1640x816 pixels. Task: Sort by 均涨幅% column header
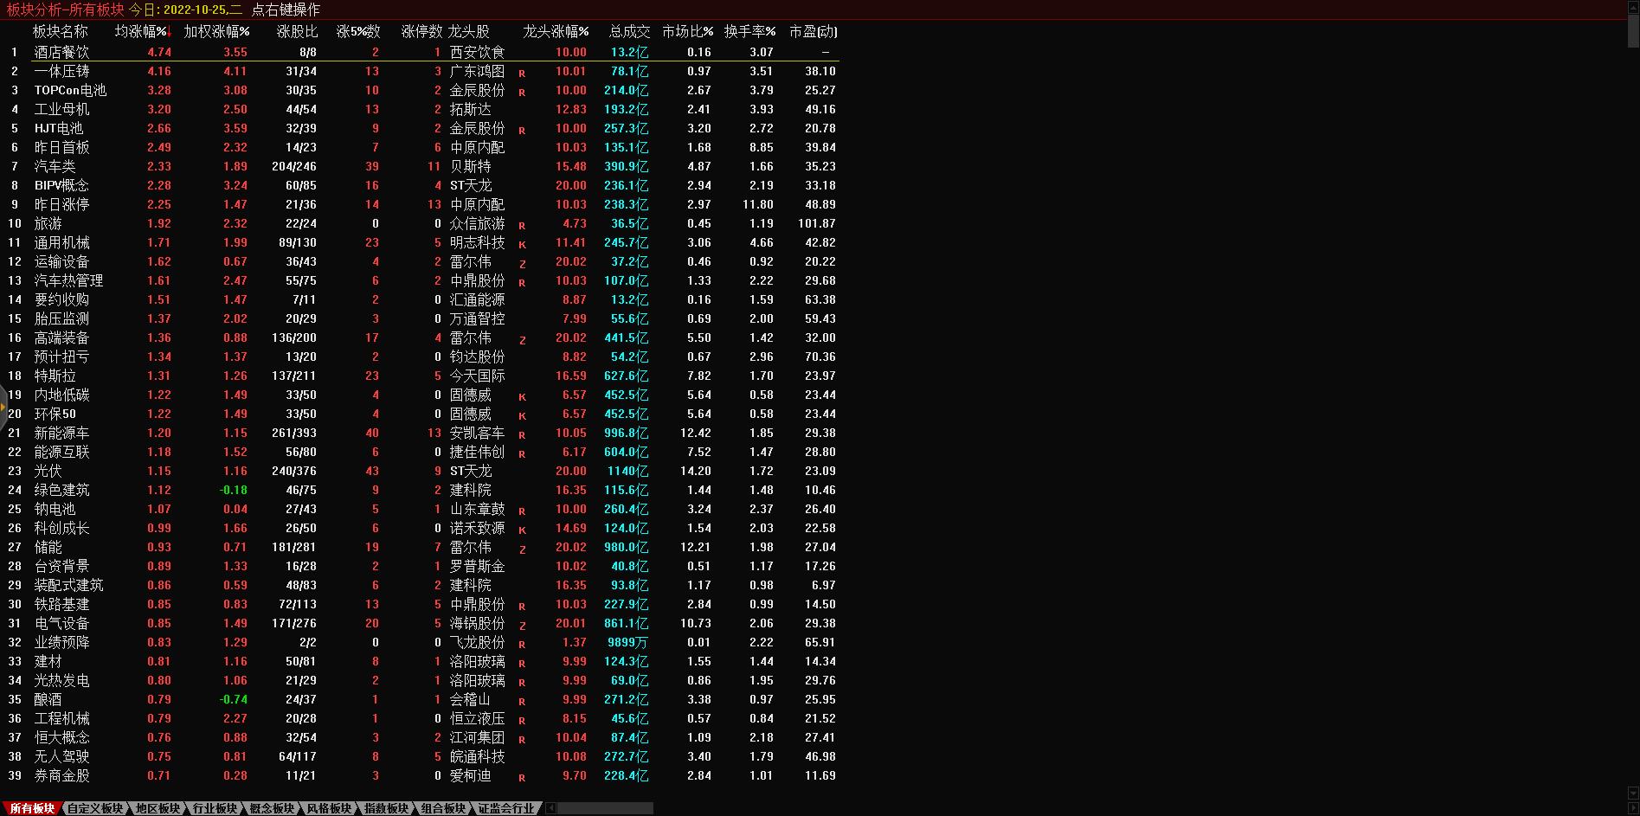click(x=142, y=31)
